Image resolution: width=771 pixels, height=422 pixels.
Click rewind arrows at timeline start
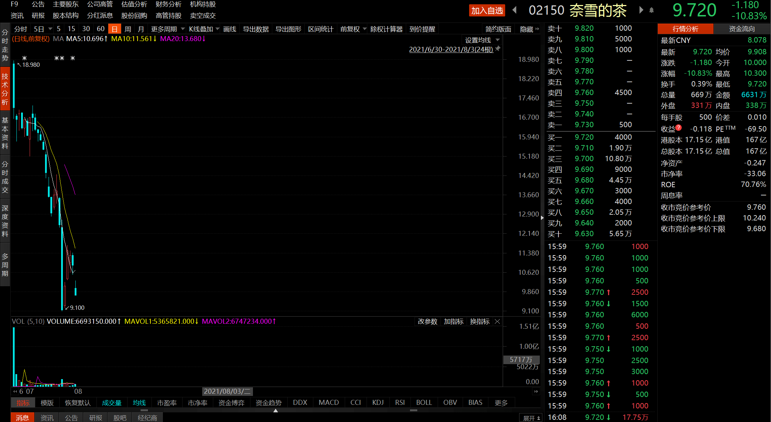15,392
